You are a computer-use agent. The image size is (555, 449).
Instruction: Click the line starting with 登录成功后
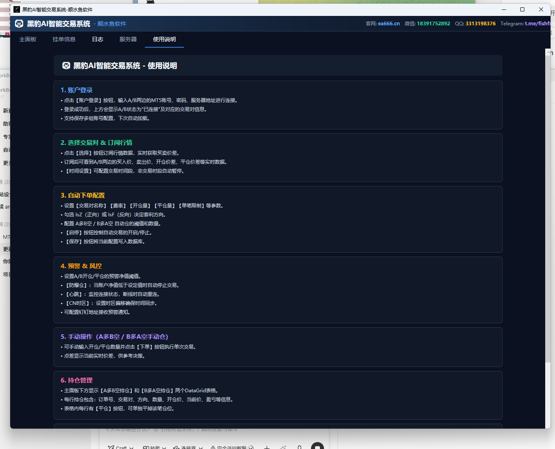click(x=135, y=109)
